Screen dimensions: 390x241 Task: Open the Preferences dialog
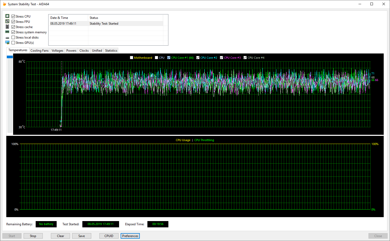130,236
